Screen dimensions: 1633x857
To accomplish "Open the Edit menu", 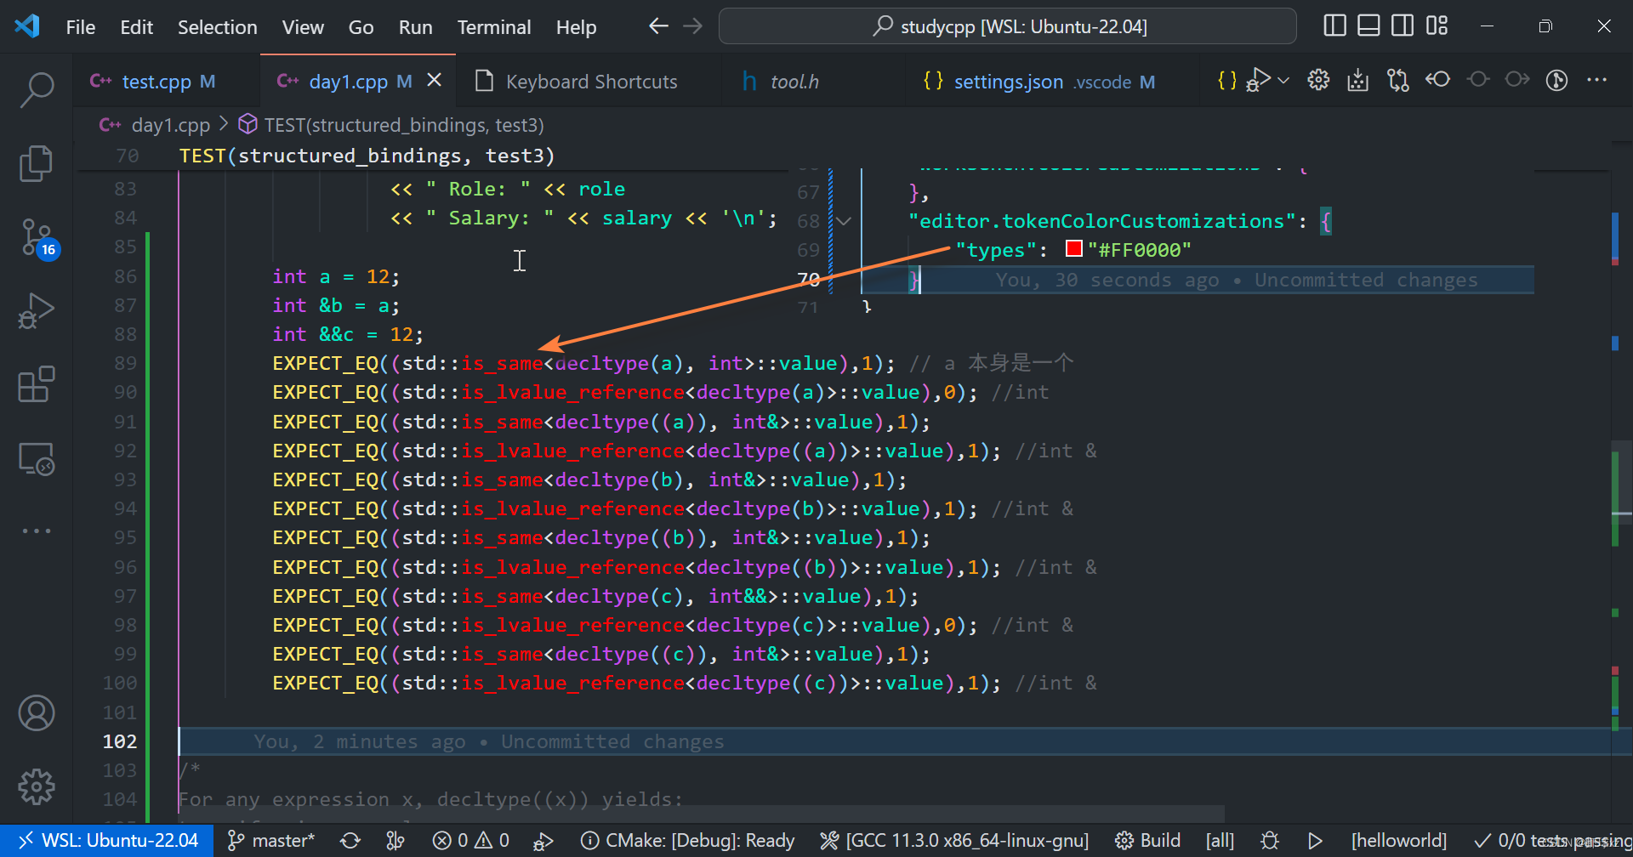I will click(x=136, y=27).
